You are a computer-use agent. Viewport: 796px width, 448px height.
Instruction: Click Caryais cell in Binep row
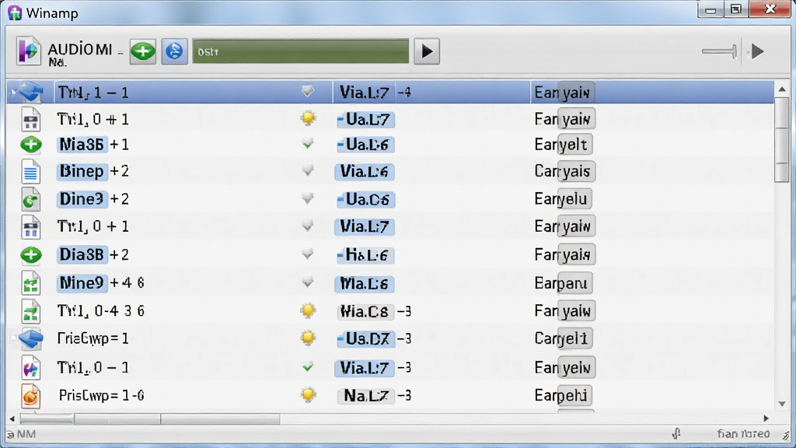564,172
